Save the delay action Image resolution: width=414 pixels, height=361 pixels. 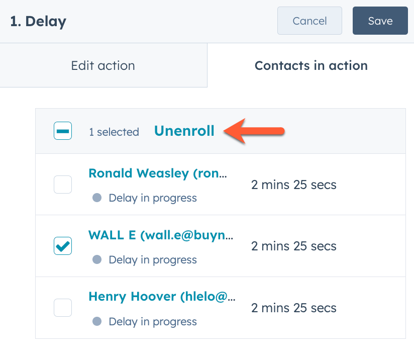[x=380, y=21]
